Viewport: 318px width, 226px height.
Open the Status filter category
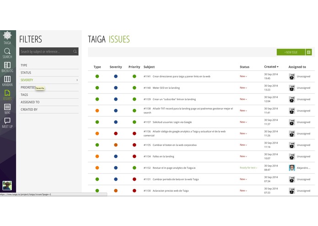(x=49, y=73)
